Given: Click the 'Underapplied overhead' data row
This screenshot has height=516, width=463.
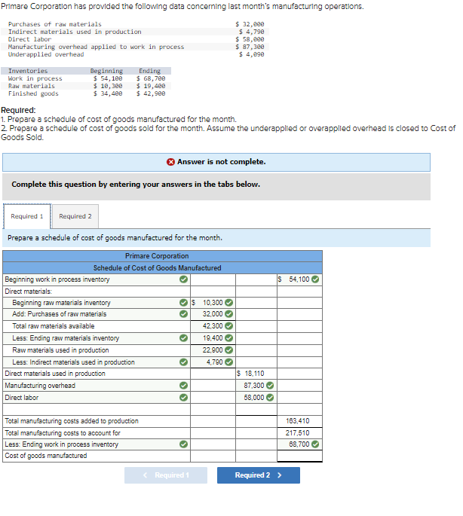Looking at the screenshot, I should pos(135,54).
